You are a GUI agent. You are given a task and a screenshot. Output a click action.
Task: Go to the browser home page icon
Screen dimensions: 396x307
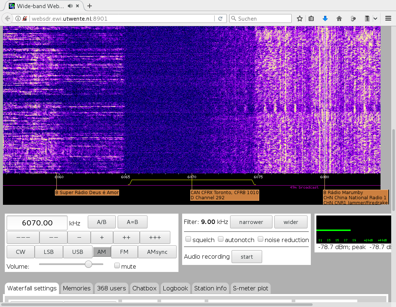click(339, 18)
